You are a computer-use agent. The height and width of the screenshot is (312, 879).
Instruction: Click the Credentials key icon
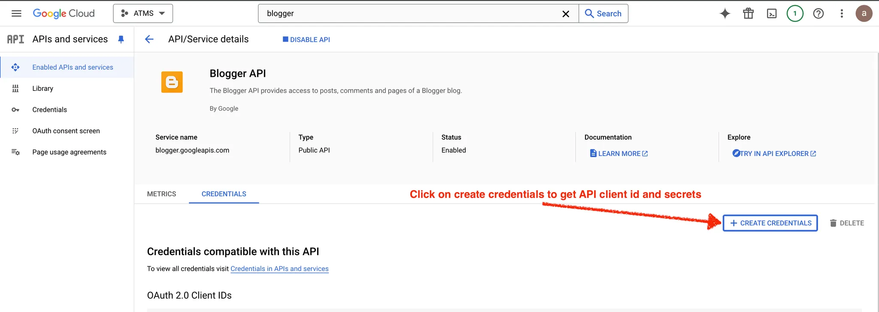click(x=15, y=110)
